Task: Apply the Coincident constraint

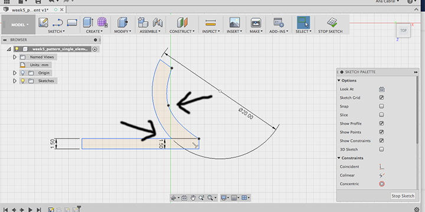Action: [x=382, y=167]
